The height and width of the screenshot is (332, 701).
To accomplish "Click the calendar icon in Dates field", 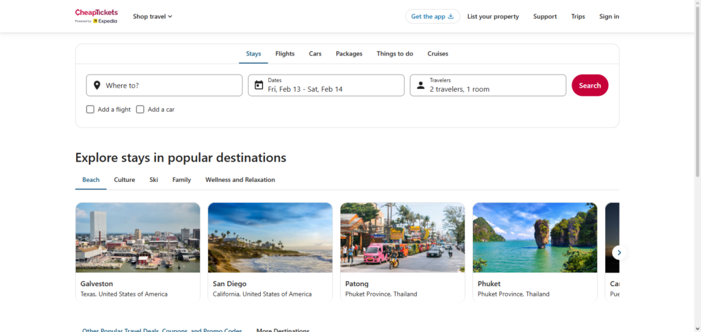I will [259, 86].
